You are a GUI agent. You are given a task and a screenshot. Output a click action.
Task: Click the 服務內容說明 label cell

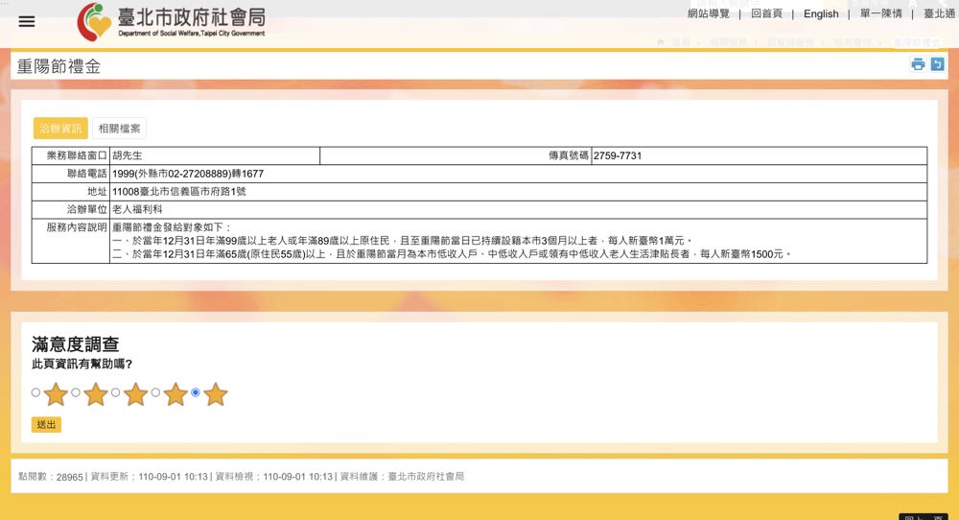click(71, 241)
